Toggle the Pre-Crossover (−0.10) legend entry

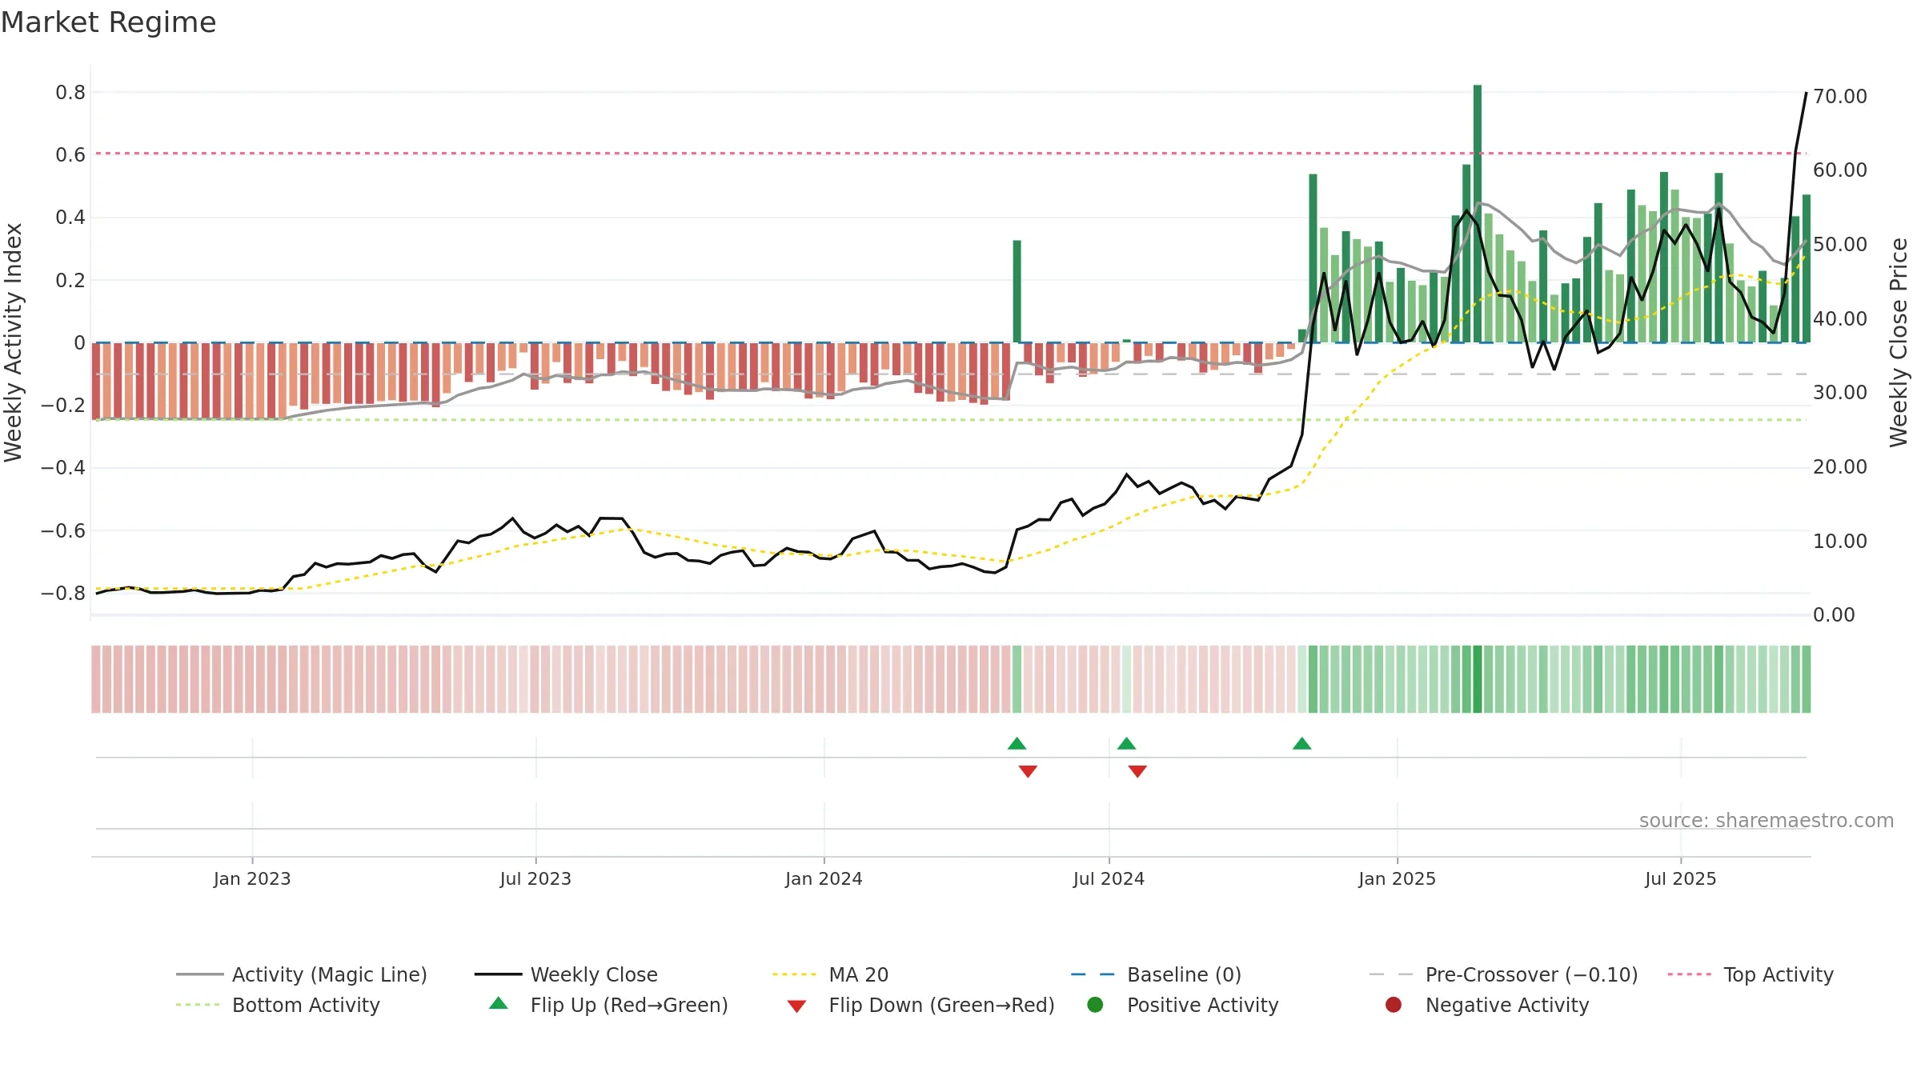[x=1503, y=974]
